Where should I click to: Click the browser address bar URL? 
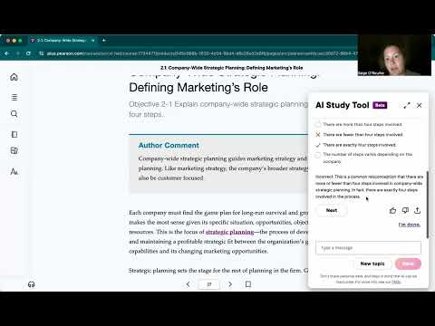(202, 53)
